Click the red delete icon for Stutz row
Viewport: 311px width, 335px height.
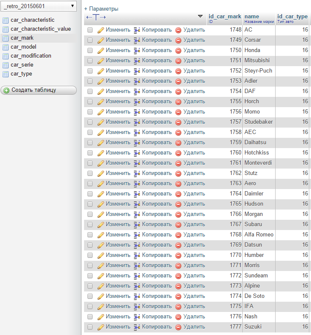pyautogui.click(x=178, y=174)
